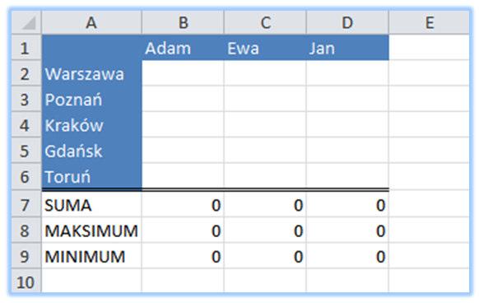Viewport: 479px width, 303px height.
Task: Click the Jan header cell
Action: tap(347, 48)
